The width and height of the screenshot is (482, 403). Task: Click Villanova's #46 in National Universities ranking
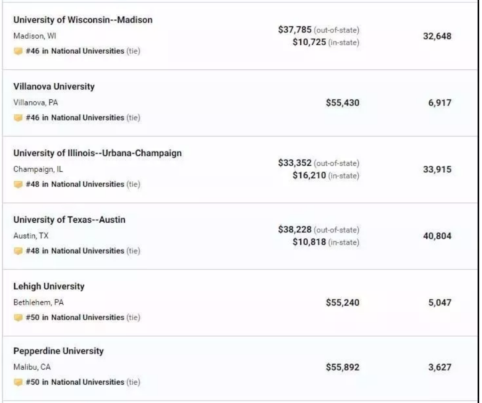(x=75, y=118)
